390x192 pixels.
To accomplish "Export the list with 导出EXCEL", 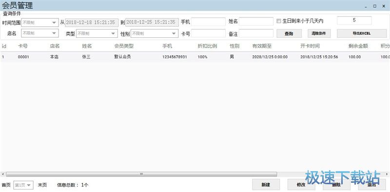I will tap(362, 34).
